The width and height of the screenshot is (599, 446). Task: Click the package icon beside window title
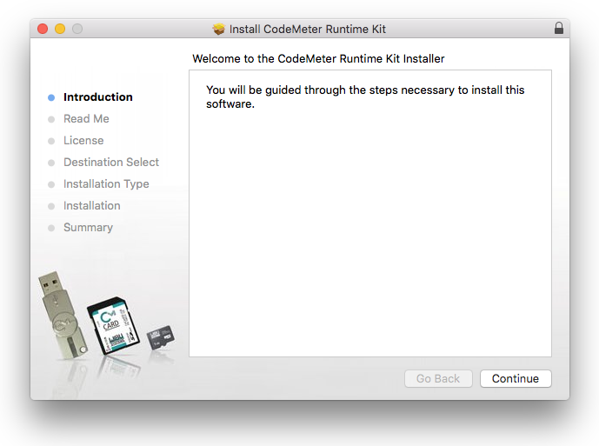[x=219, y=29]
